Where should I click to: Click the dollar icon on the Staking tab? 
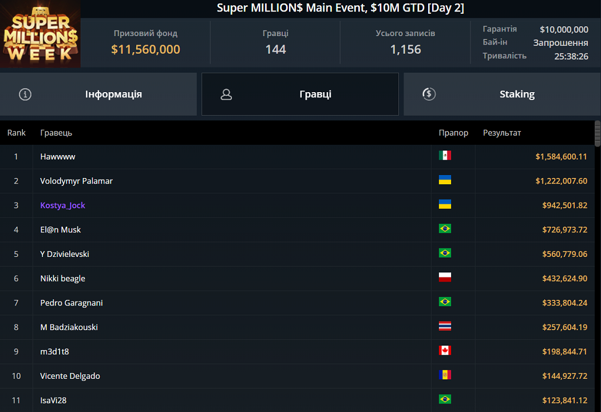[429, 94]
